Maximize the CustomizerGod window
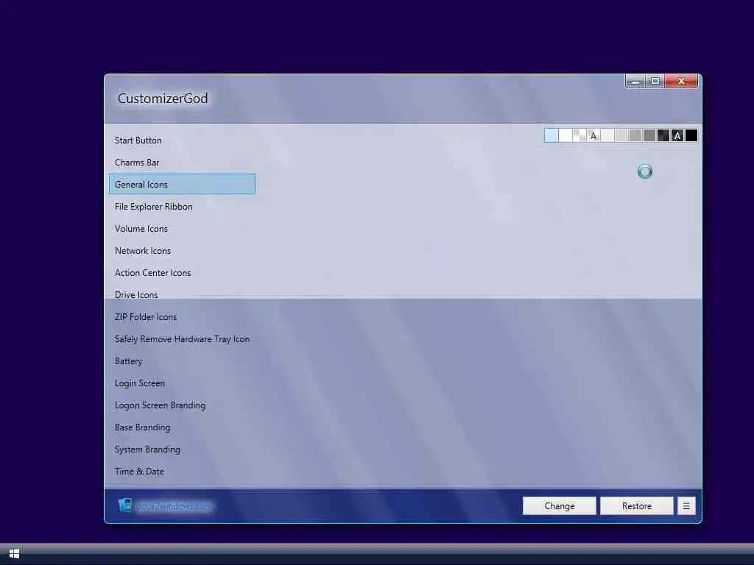 (655, 81)
